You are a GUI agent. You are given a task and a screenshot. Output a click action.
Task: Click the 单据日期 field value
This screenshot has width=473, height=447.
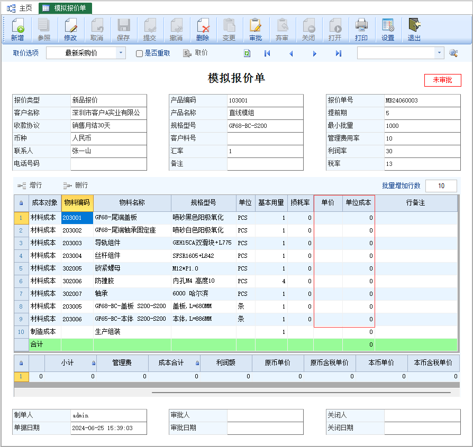pos(108,428)
